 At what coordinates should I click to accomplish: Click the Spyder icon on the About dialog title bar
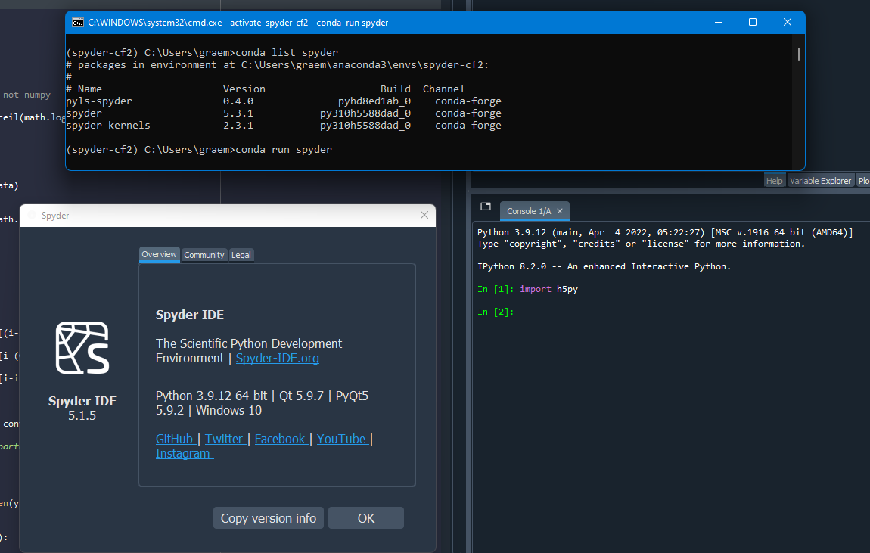coord(31,216)
